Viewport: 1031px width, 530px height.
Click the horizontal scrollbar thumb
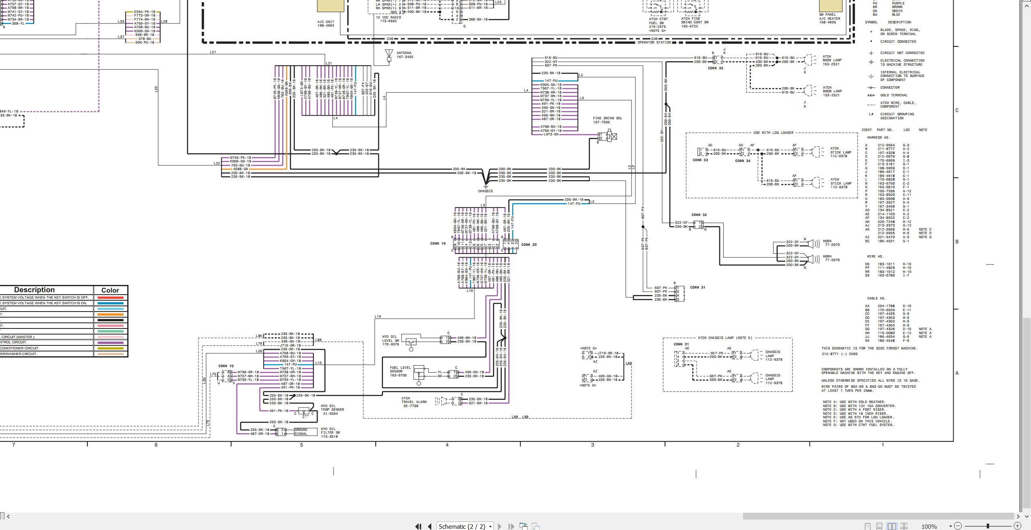878,516
